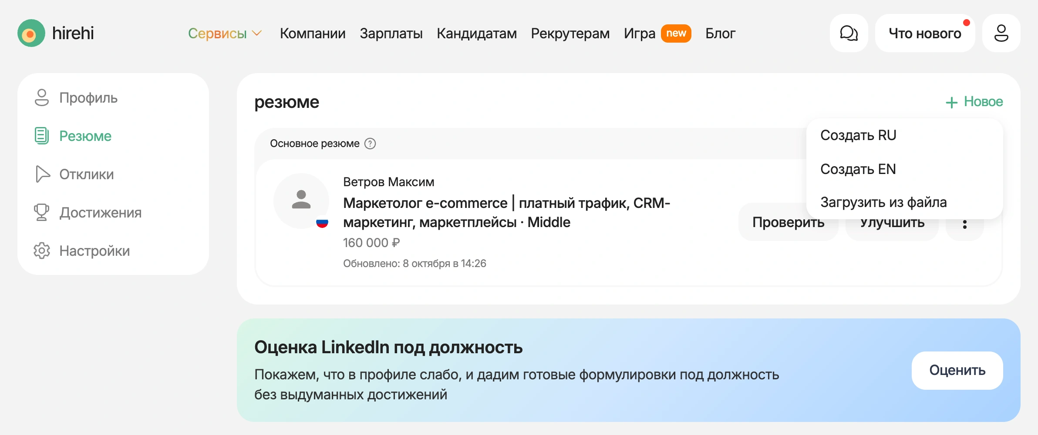Select Создать RU from dropdown
The width and height of the screenshot is (1038, 435).
click(905, 135)
